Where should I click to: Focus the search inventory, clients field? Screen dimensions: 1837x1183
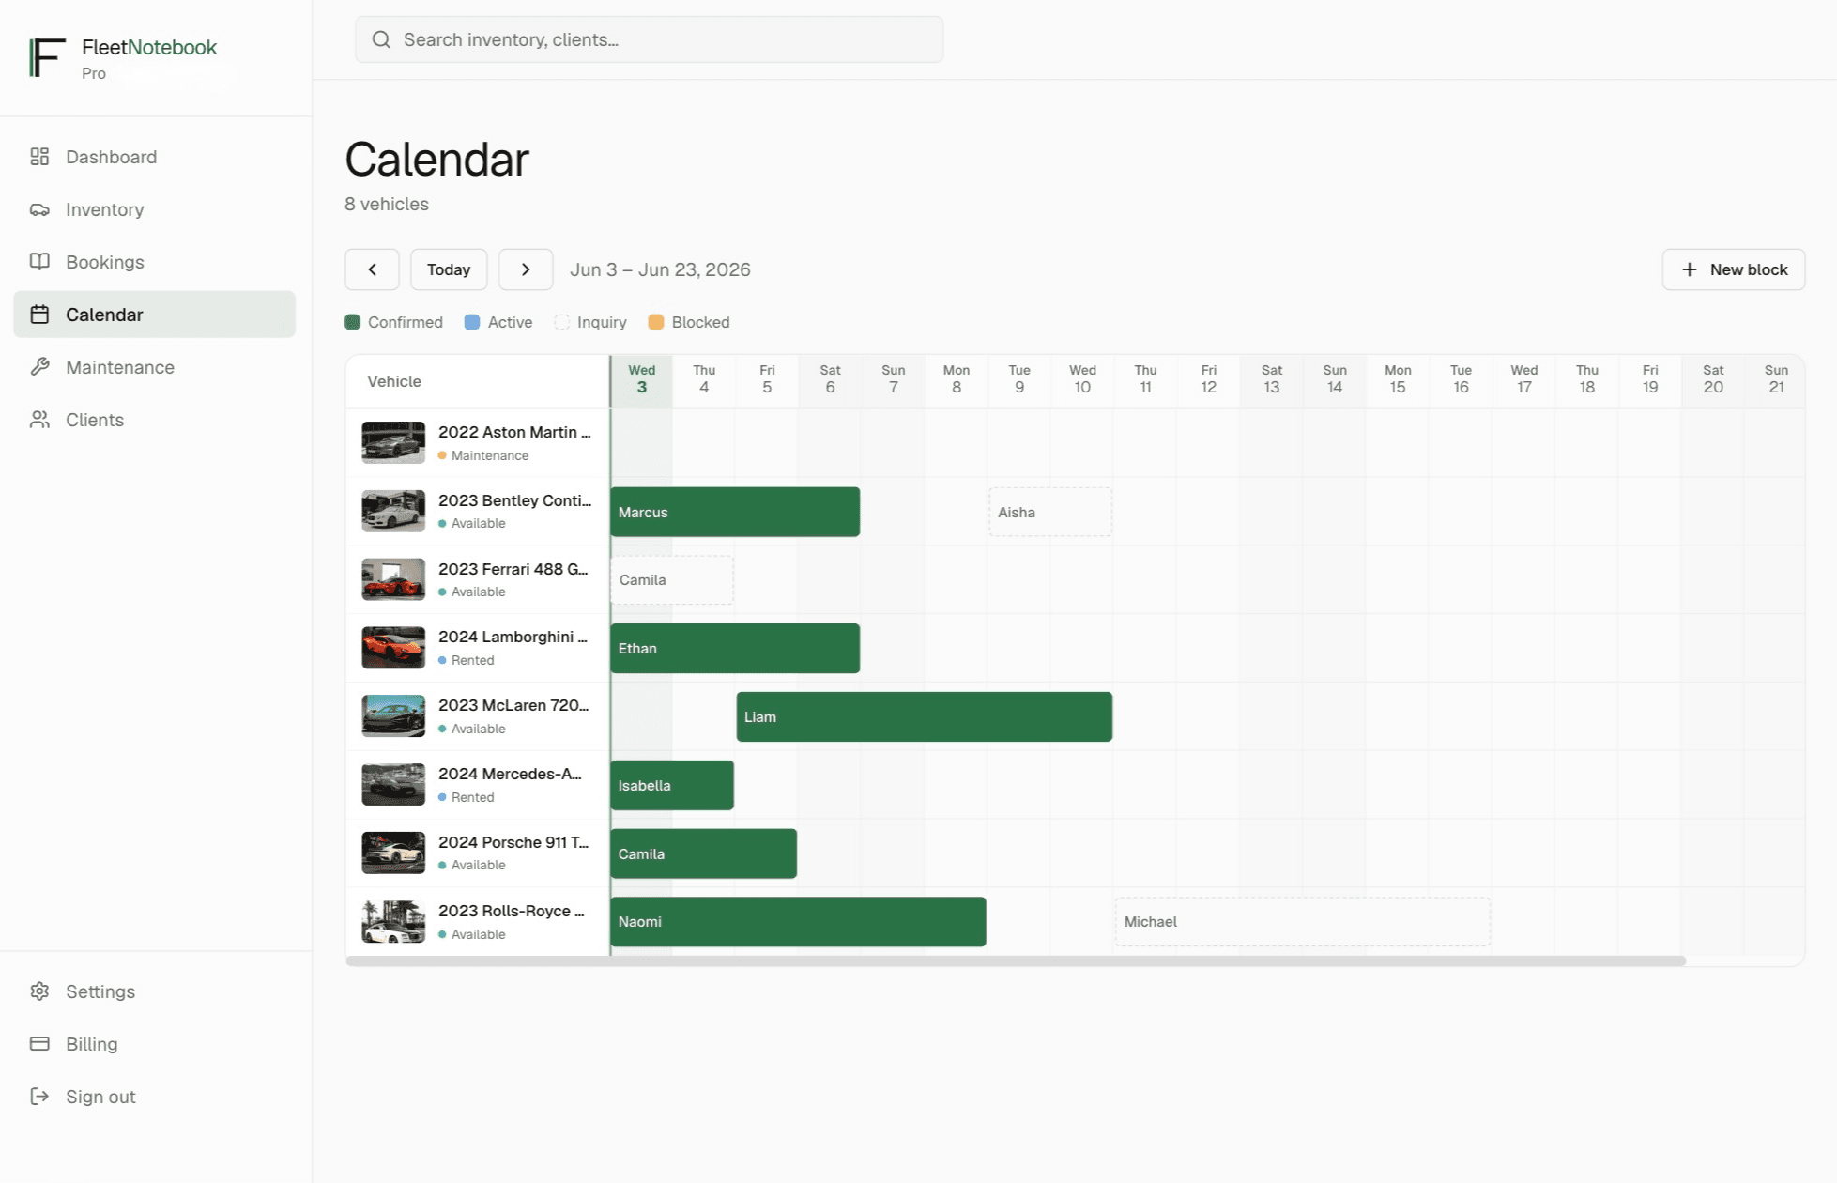[x=649, y=39]
